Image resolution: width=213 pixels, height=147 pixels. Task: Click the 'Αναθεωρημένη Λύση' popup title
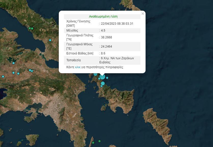coord(103,17)
